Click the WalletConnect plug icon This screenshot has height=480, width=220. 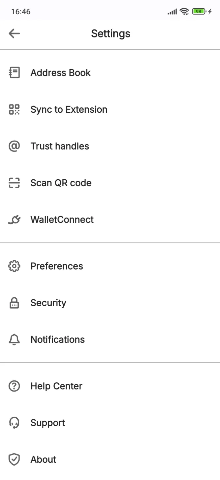click(x=14, y=219)
